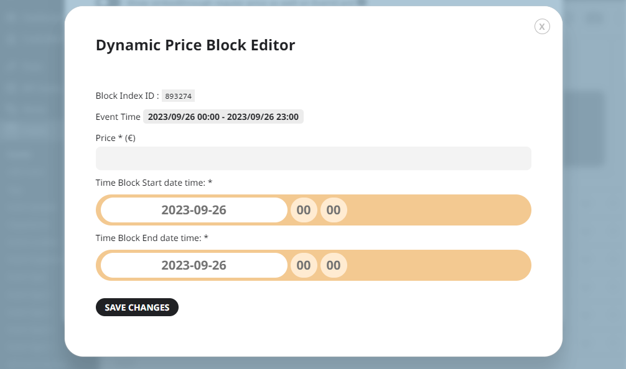
Task: Click the Event Time label text
Action: (118, 117)
